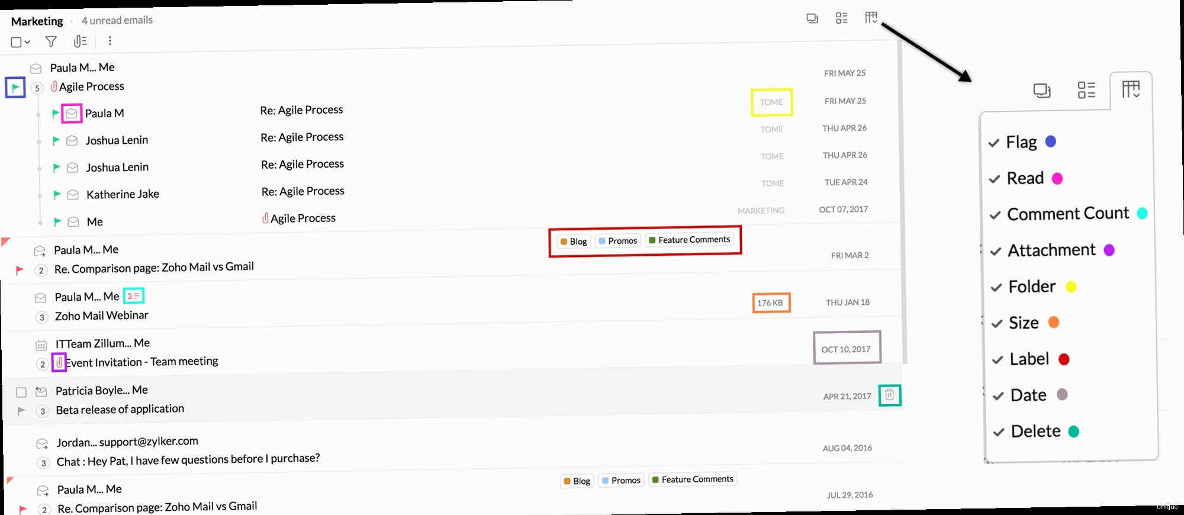Click attachment clip on Event Invitation email
Viewport: 1184px width, 515px height.
tap(59, 362)
